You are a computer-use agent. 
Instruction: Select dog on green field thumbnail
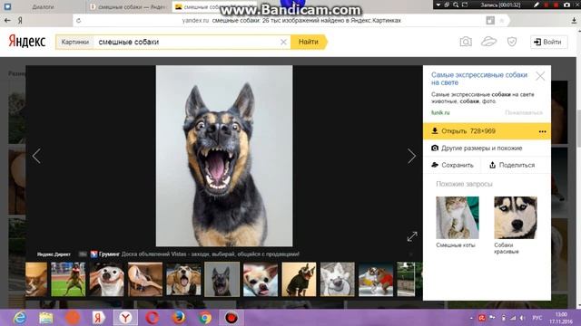68,280
